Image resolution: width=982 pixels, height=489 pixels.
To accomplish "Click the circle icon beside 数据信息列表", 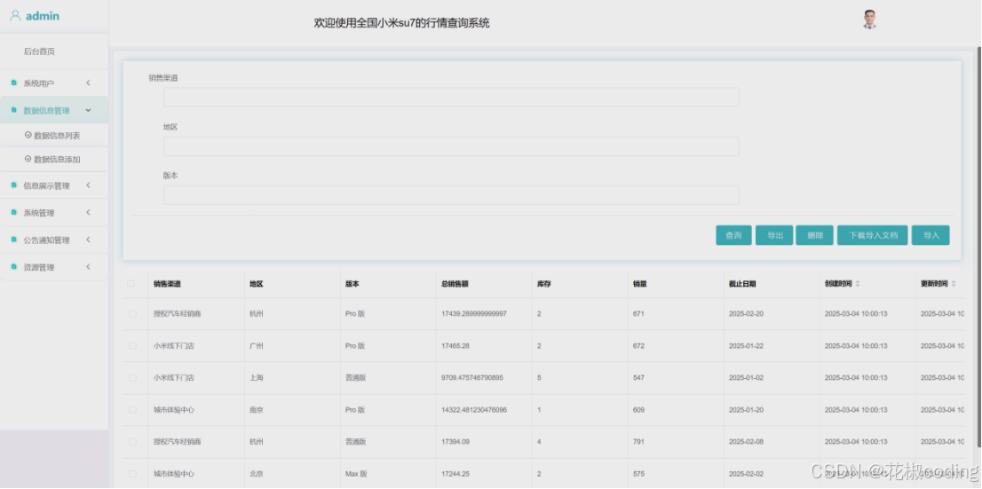I will (28, 135).
